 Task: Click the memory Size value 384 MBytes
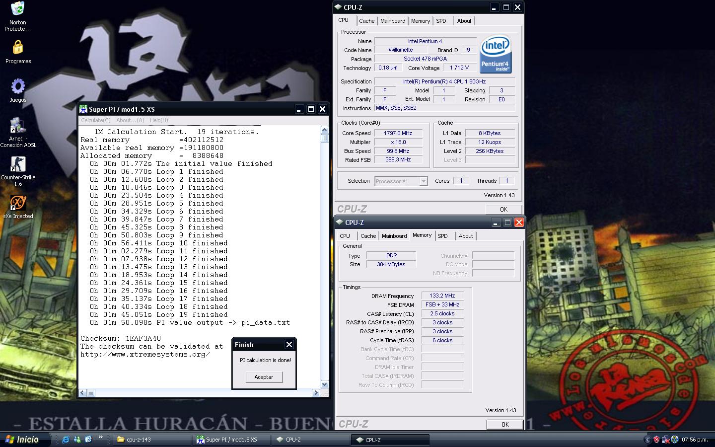pos(391,264)
